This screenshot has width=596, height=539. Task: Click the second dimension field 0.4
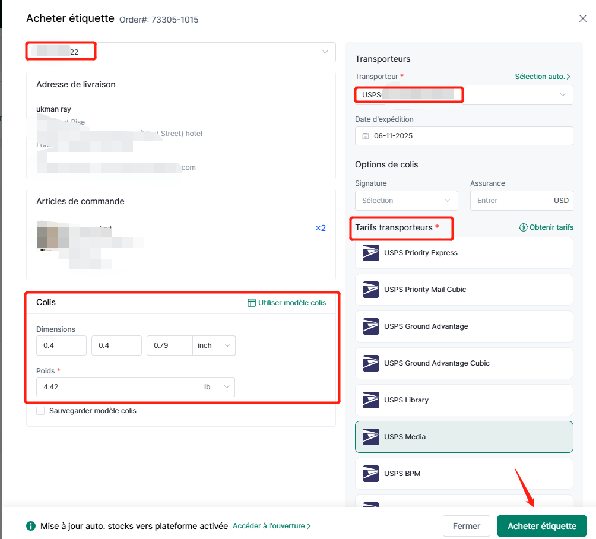[x=116, y=345]
